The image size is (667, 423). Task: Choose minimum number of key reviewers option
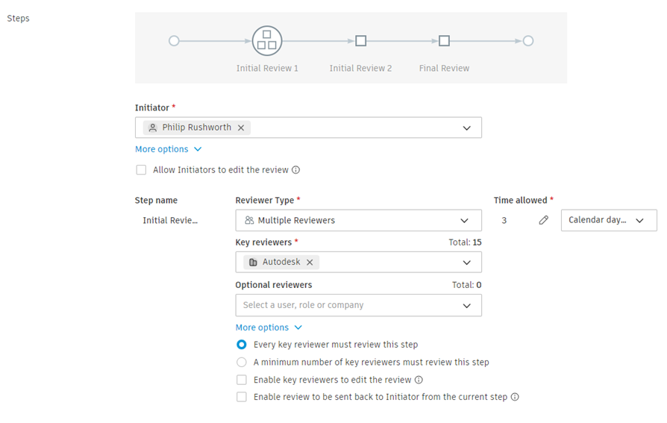click(x=242, y=363)
